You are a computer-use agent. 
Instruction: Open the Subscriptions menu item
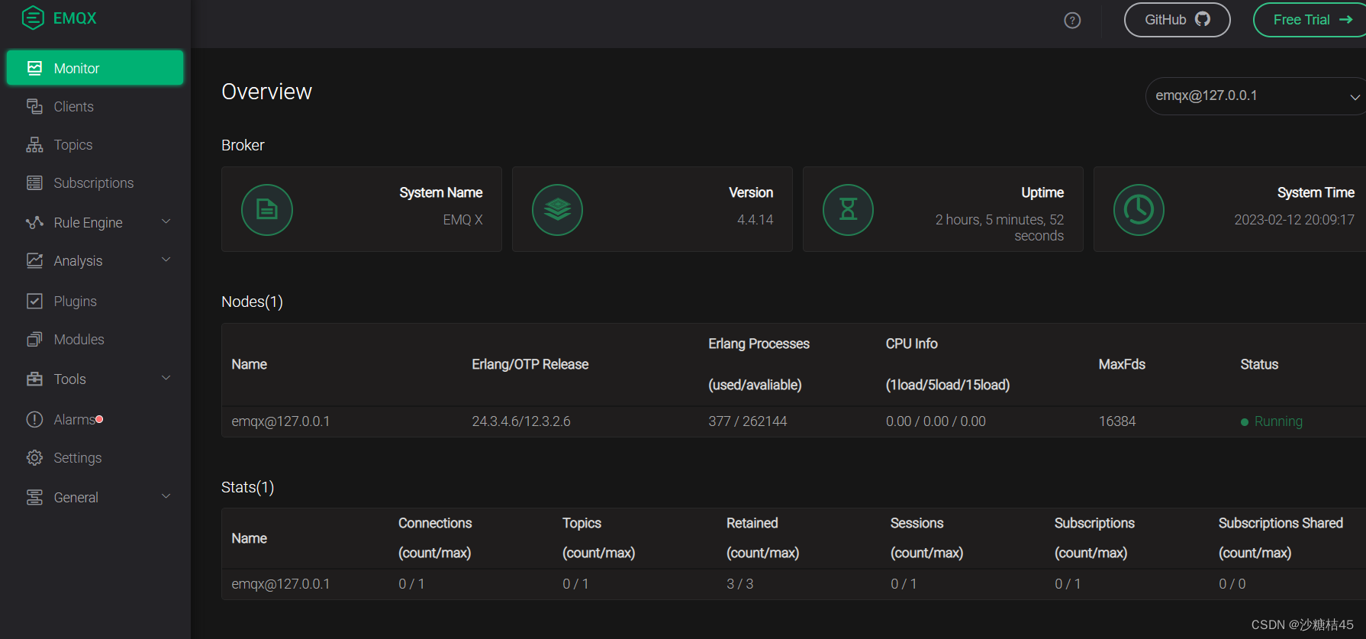point(95,182)
